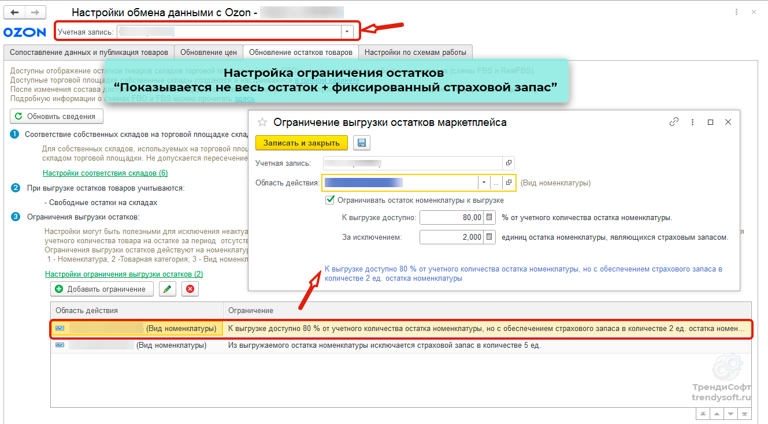Select the row with страховой запас 5 ед.
Viewport: 768px width, 424px height.
402,345
